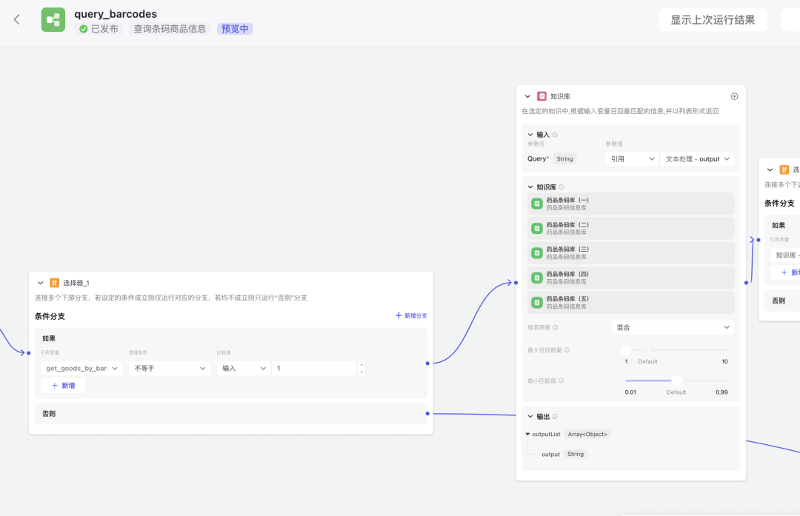Show info tooltip next to 知识库 section heading

(561, 187)
